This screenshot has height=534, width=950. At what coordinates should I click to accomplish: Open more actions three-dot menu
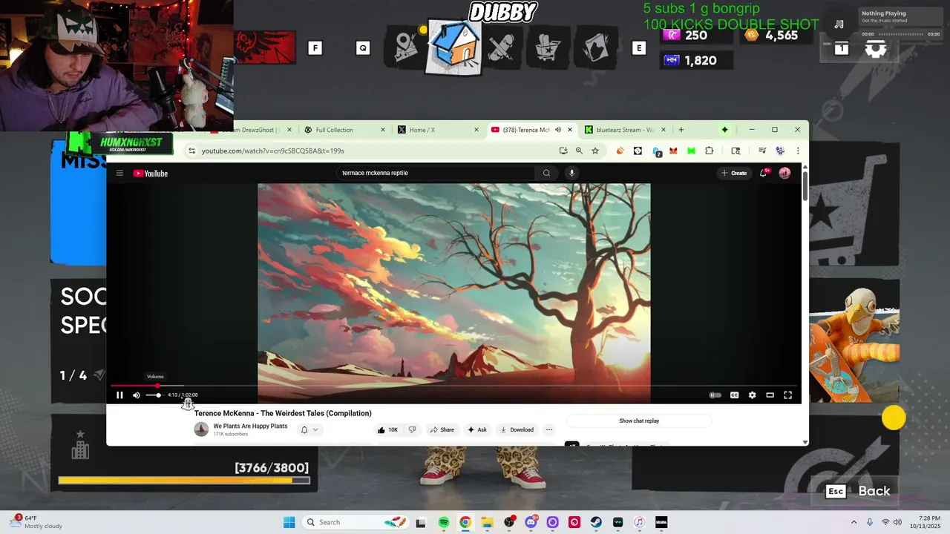point(549,429)
